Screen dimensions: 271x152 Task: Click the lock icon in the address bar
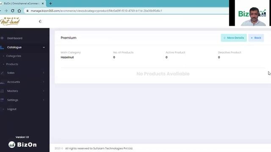tap(27, 11)
